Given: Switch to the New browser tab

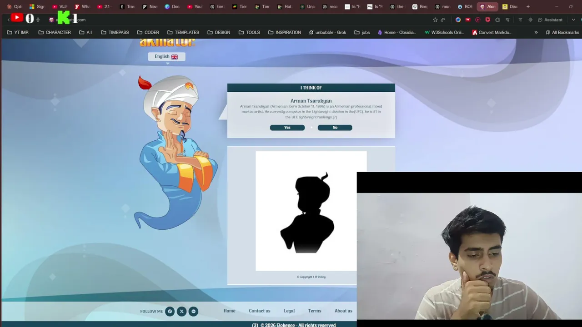Looking at the screenshot, I should click(151, 7).
